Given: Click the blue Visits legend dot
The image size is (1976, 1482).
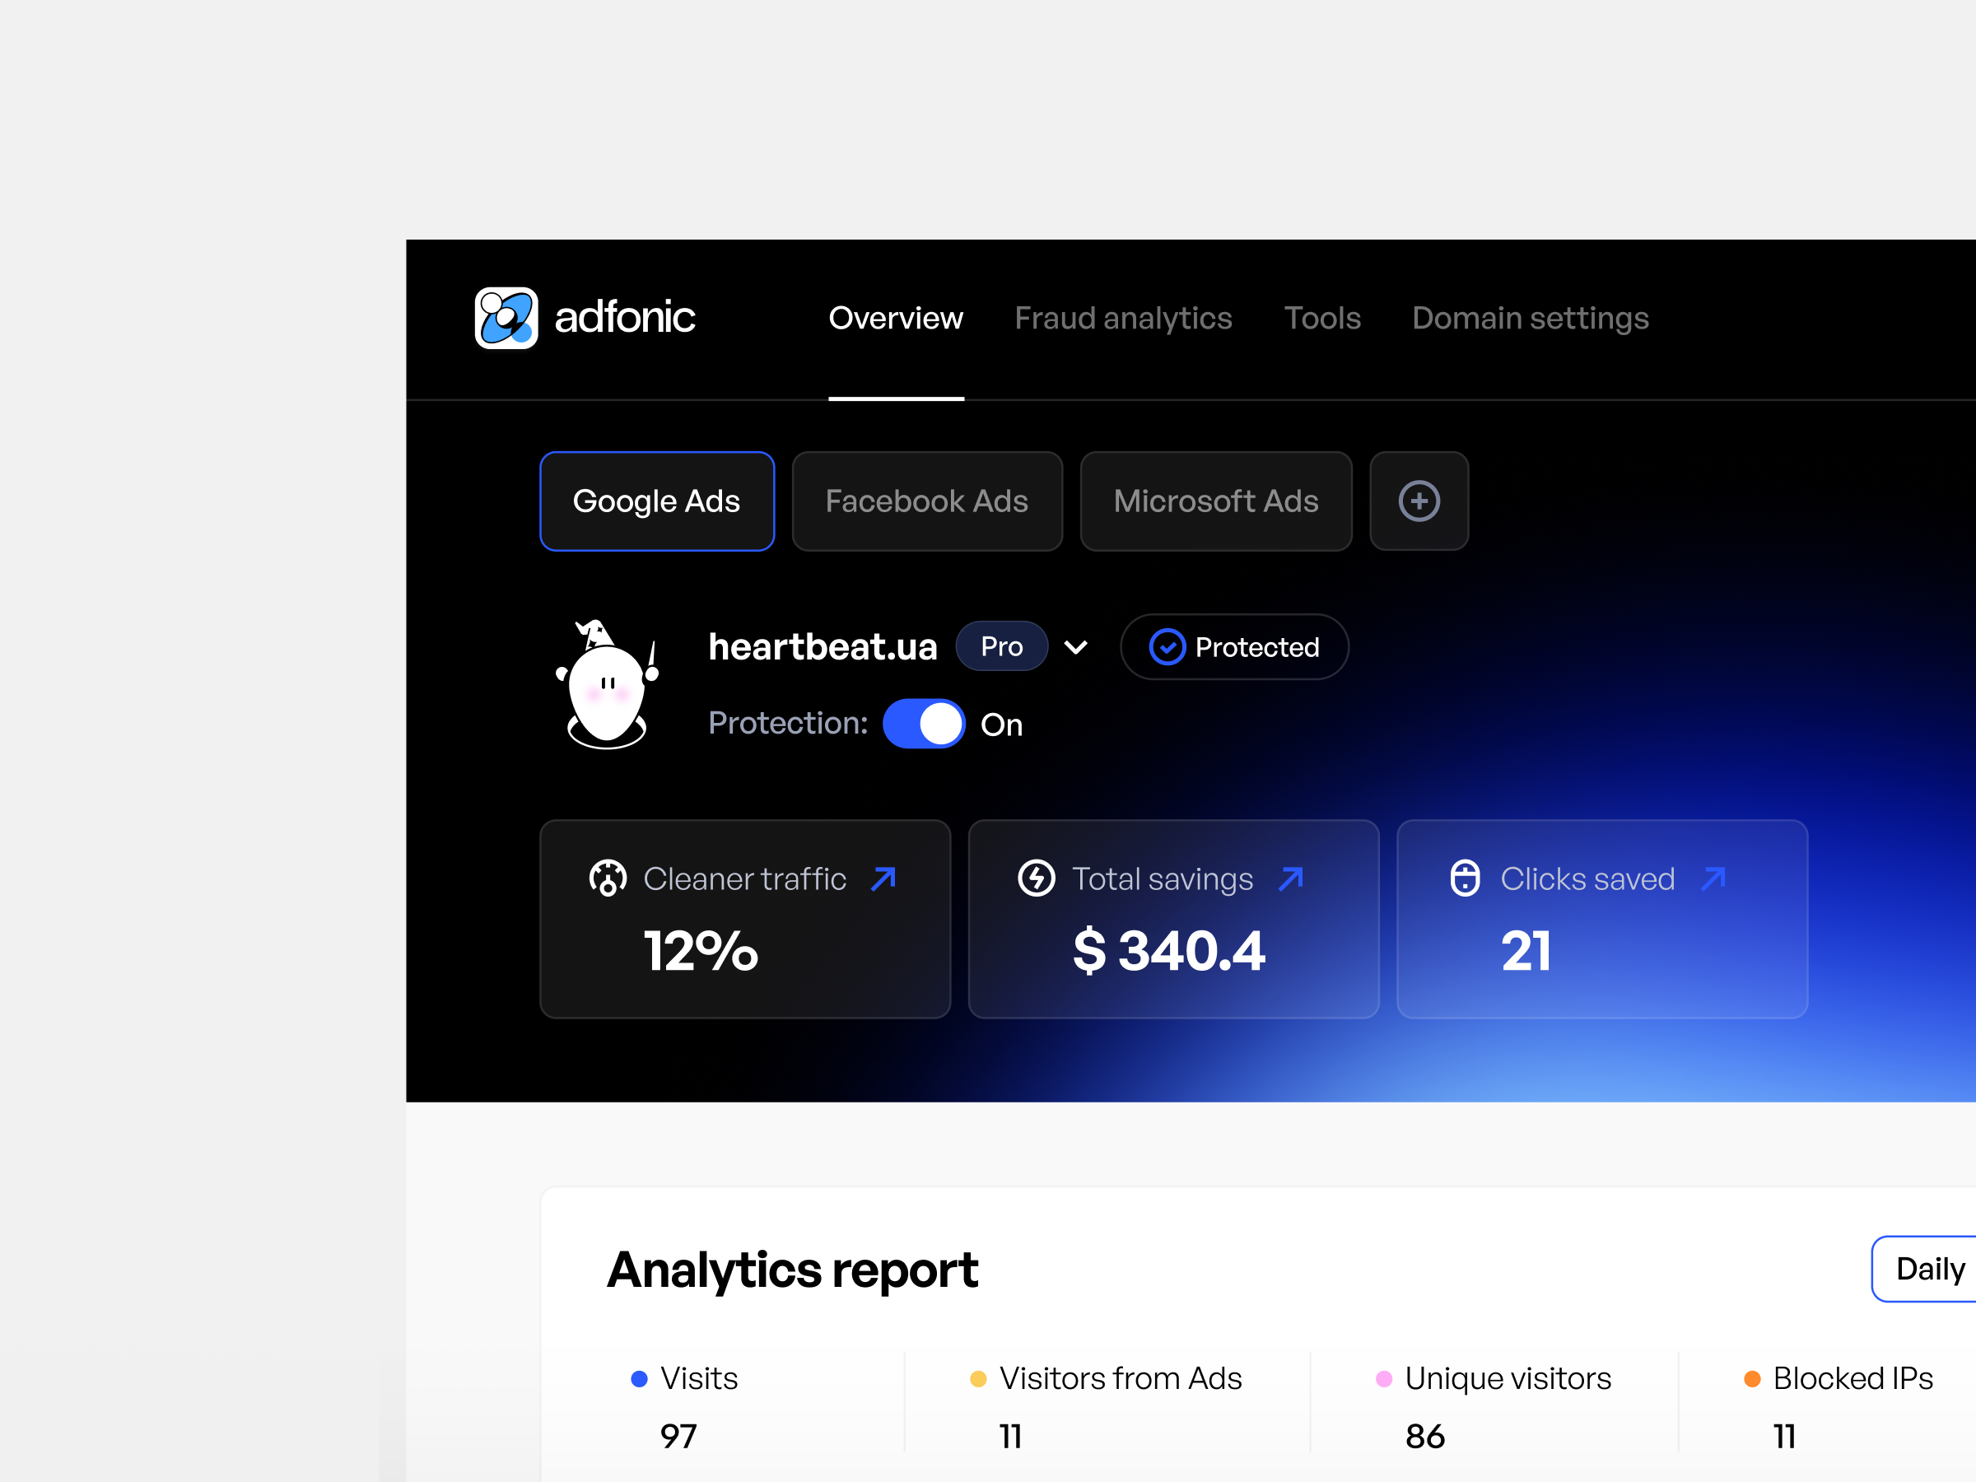Looking at the screenshot, I should 639,1378.
